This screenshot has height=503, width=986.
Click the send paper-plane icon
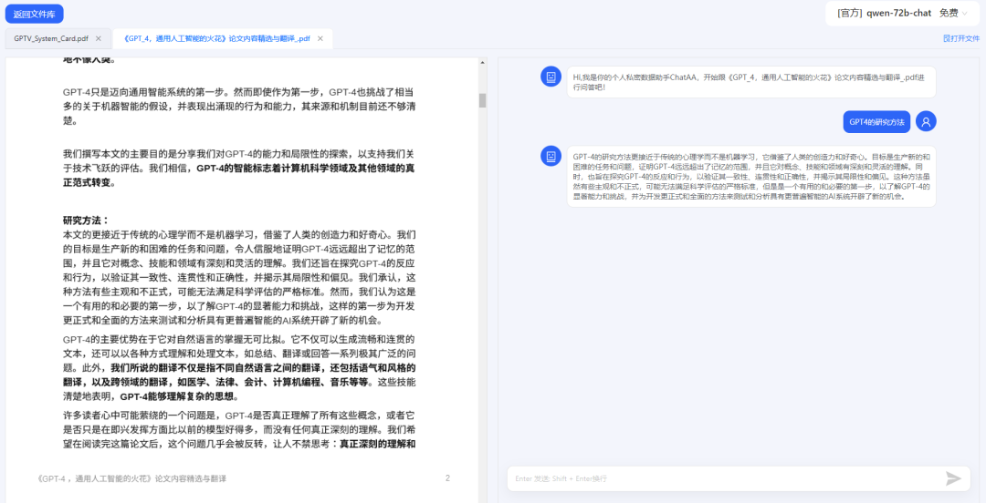tap(954, 478)
